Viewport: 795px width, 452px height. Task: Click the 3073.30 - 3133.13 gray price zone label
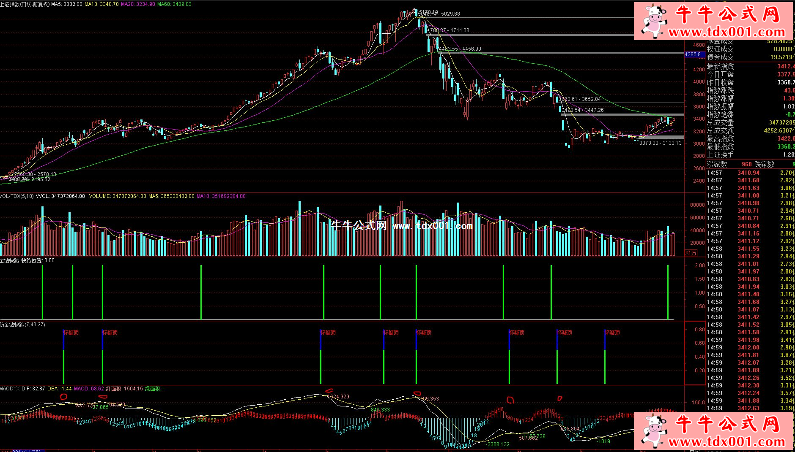(x=660, y=143)
